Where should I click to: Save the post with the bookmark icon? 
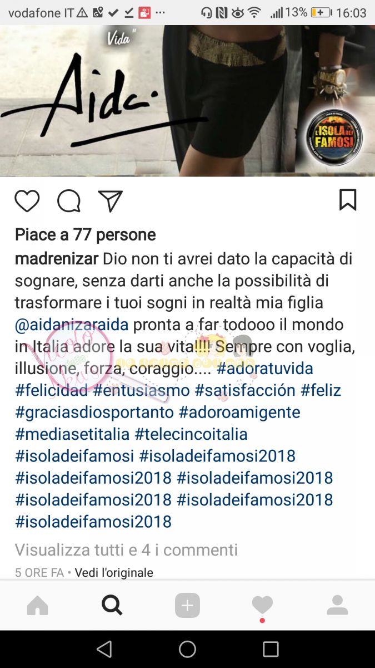(x=348, y=200)
